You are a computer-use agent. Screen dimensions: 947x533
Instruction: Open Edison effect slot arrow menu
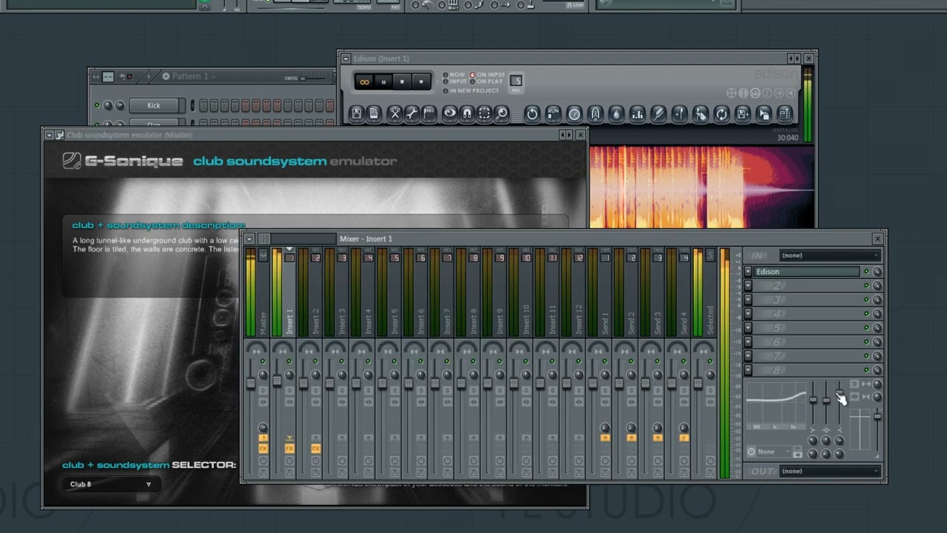(748, 272)
